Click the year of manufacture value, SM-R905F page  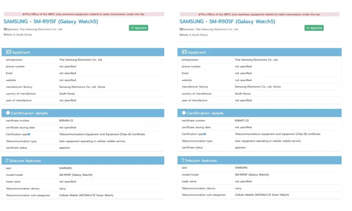click(x=243, y=101)
